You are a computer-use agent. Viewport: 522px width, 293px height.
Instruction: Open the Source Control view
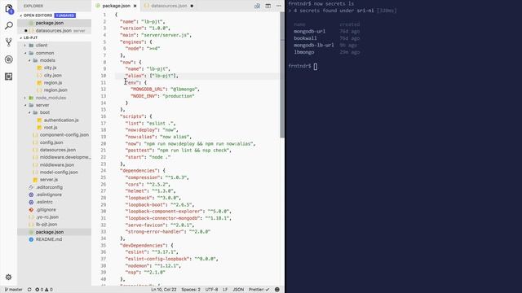coord(9,42)
